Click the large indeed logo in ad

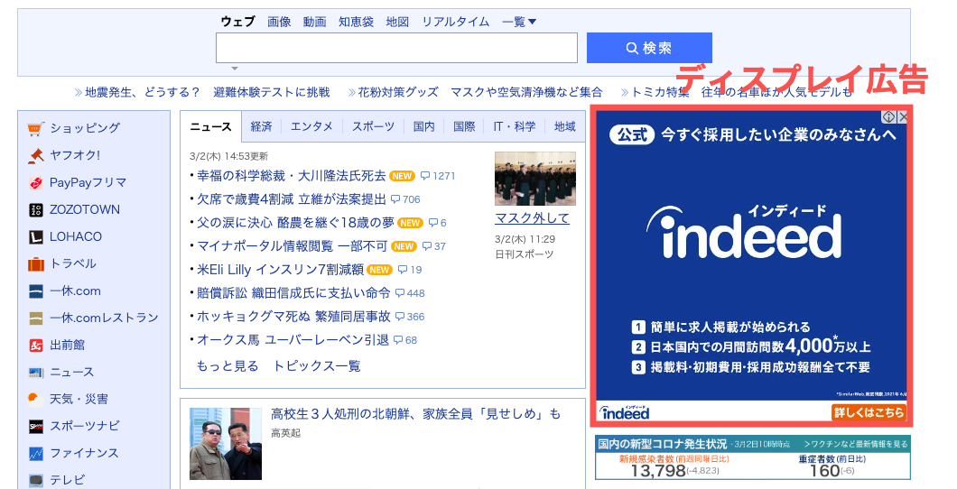[744, 232]
